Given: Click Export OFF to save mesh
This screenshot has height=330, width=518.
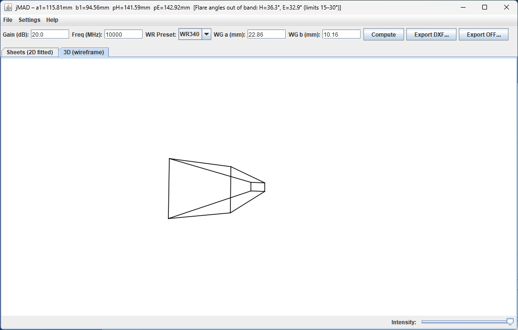Looking at the screenshot, I should click(484, 34).
